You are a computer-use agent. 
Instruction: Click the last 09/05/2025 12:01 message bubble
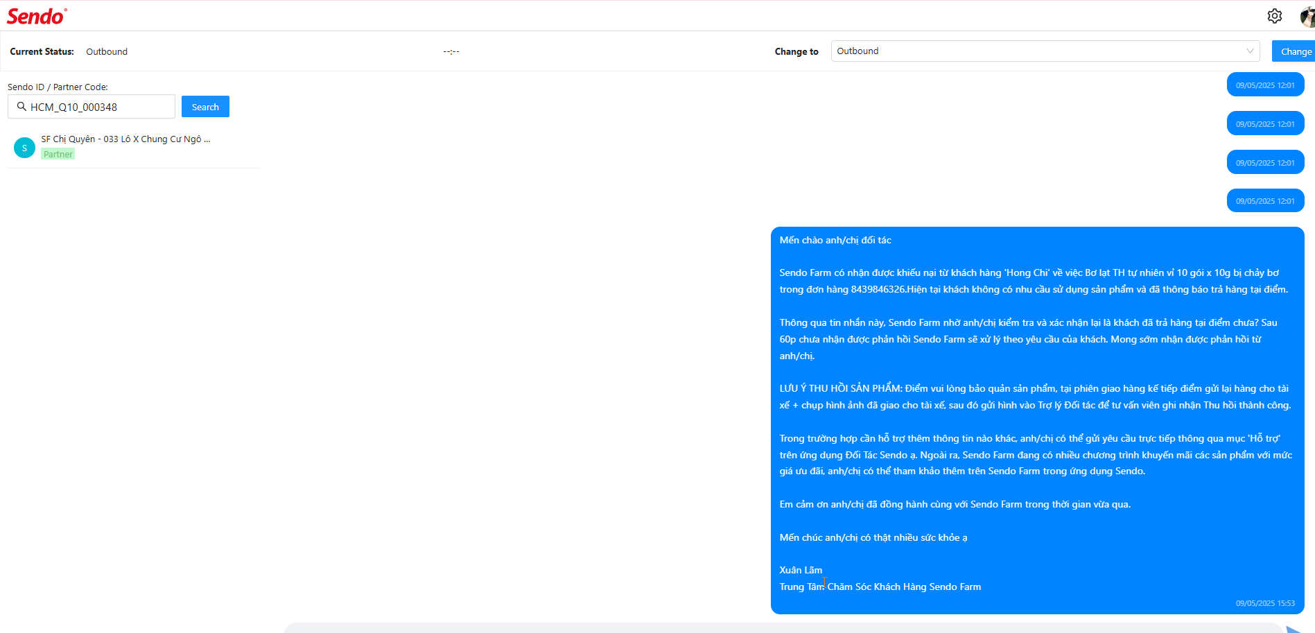1265,200
